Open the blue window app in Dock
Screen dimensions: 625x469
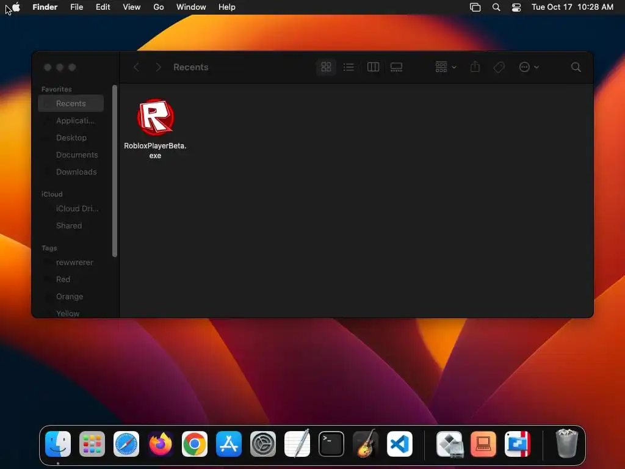pyautogui.click(x=518, y=444)
